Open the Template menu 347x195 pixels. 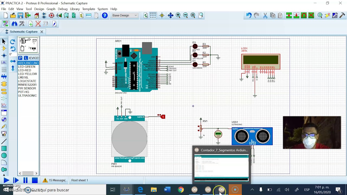click(89, 9)
